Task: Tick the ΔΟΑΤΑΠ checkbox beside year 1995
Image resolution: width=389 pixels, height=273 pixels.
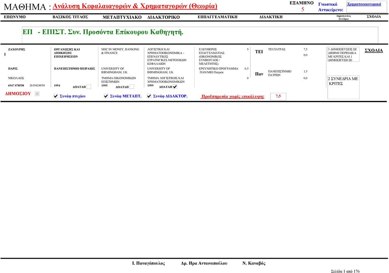Action: click(132, 87)
